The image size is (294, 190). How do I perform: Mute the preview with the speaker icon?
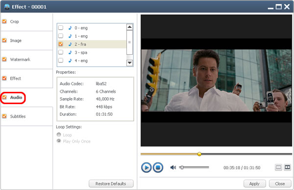point(173,168)
